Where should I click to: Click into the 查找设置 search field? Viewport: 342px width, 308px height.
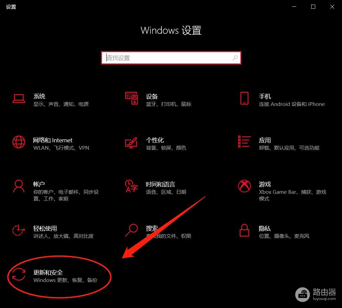171,58
